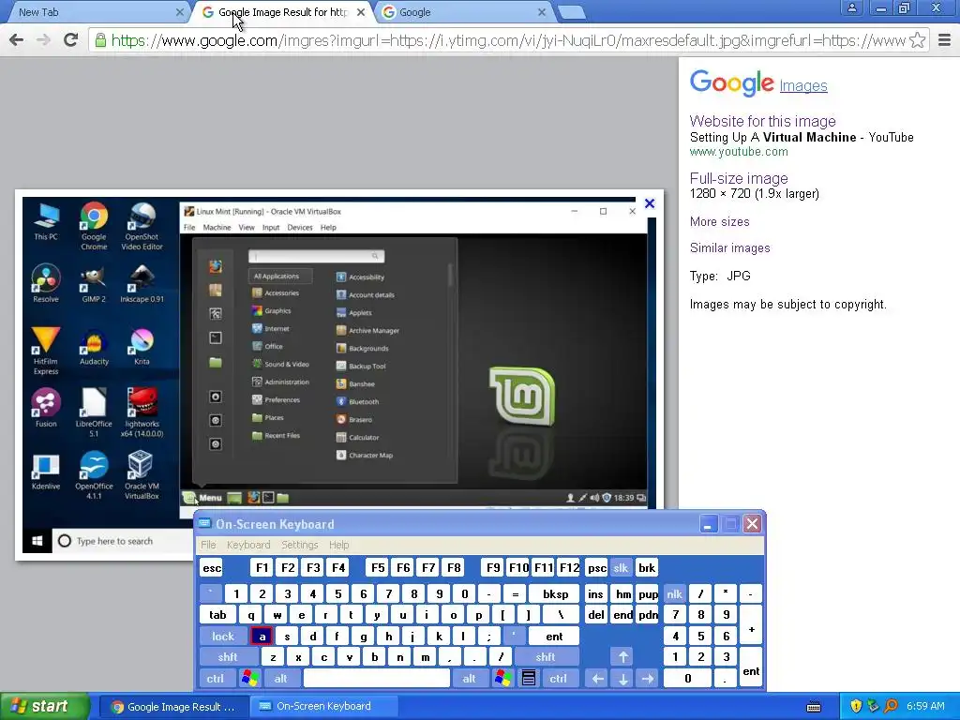Click the Google logo
The height and width of the screenshot is (720, 960).
click(x=732, y=82)
